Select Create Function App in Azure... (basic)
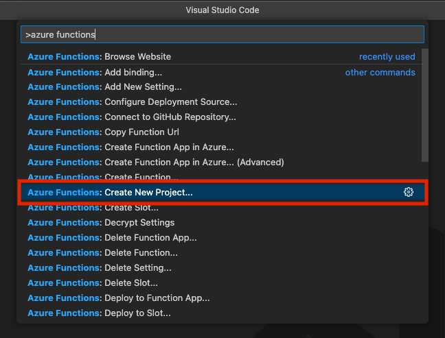This screenshot has height=338, width=445. point(223,147)
